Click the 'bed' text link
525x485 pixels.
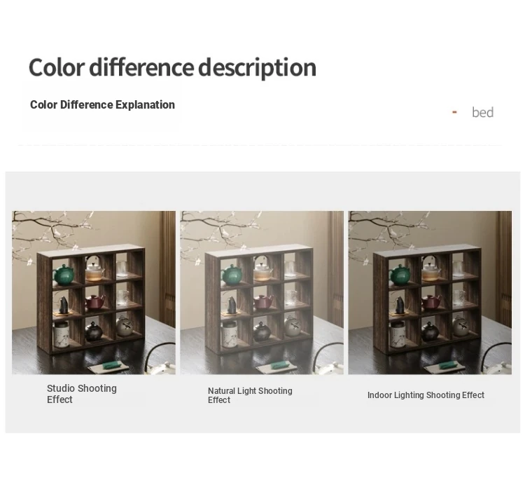[482, 112]
